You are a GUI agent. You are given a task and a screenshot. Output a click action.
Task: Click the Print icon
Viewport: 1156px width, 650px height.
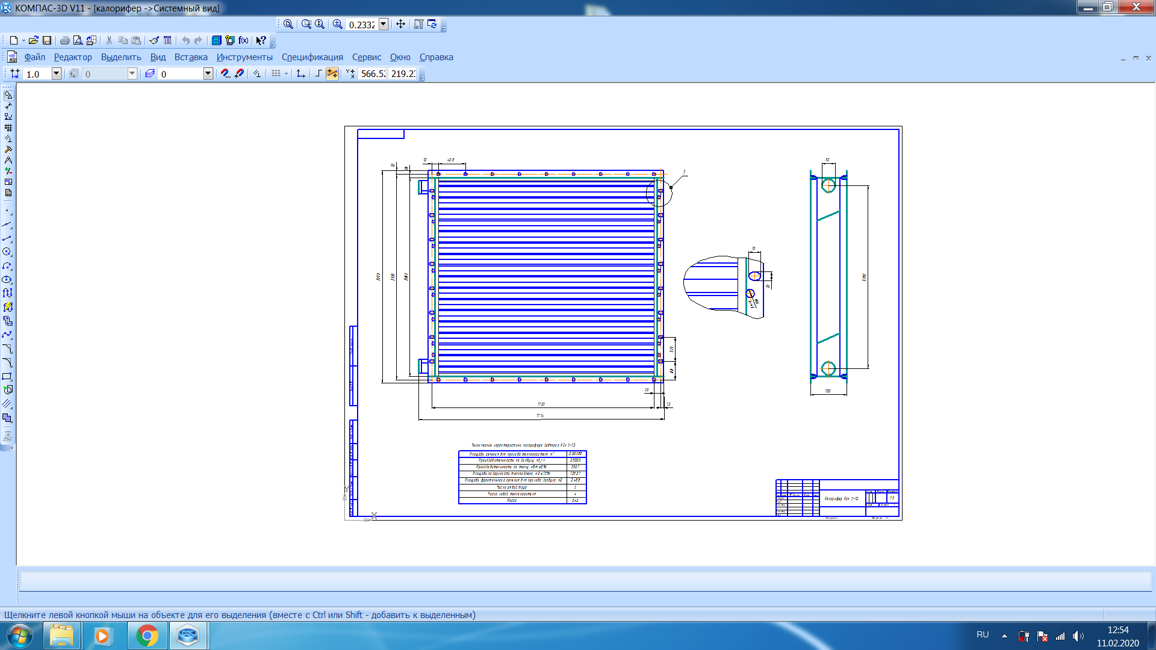coord(64,40)
